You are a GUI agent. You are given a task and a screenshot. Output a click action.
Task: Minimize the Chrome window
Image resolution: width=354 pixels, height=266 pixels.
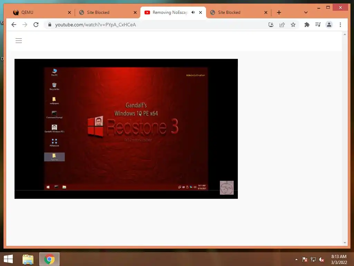point(318,8)
